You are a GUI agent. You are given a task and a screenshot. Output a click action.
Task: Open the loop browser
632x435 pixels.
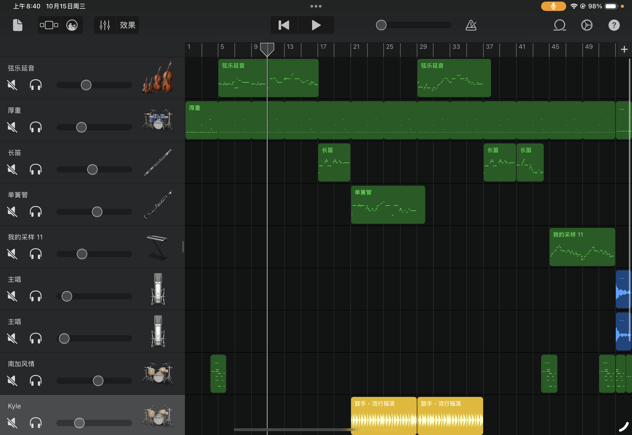[x=560, y=25]
